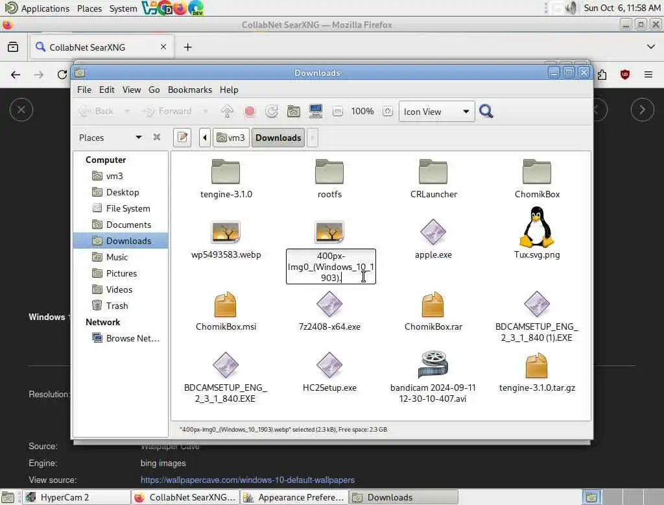Select ChomikBox.rar archive
664x505 pixels.
tap(433, 304)
